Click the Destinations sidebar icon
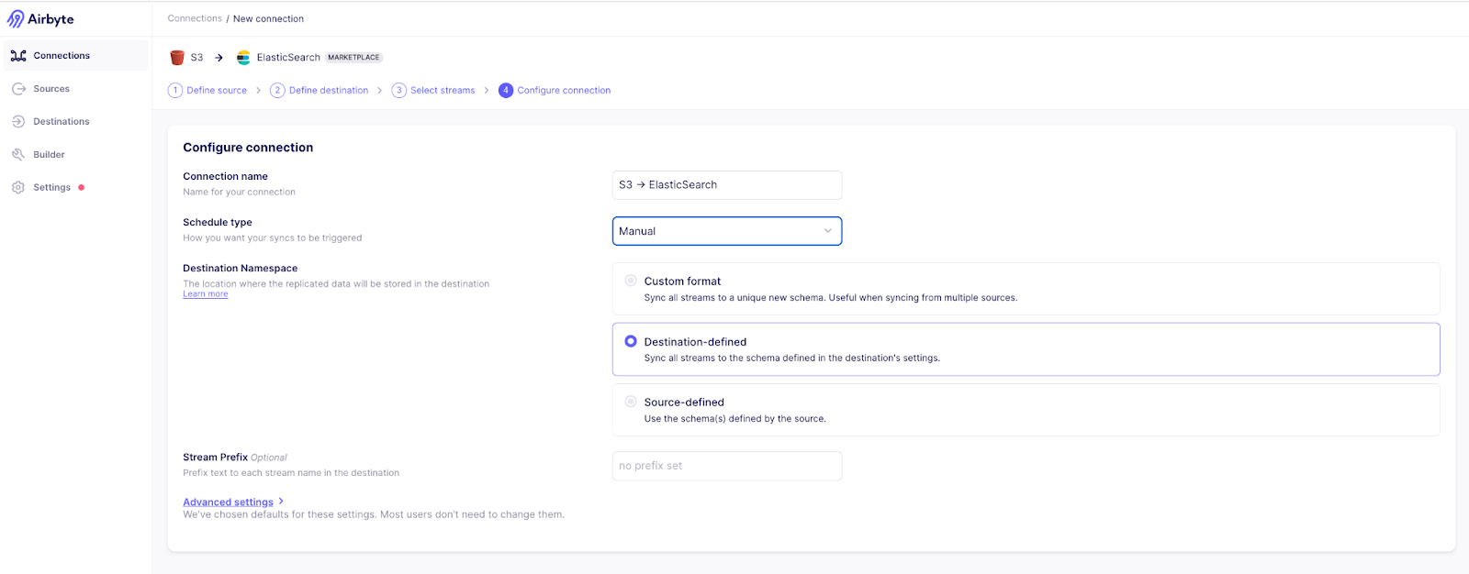 (18, 122)
